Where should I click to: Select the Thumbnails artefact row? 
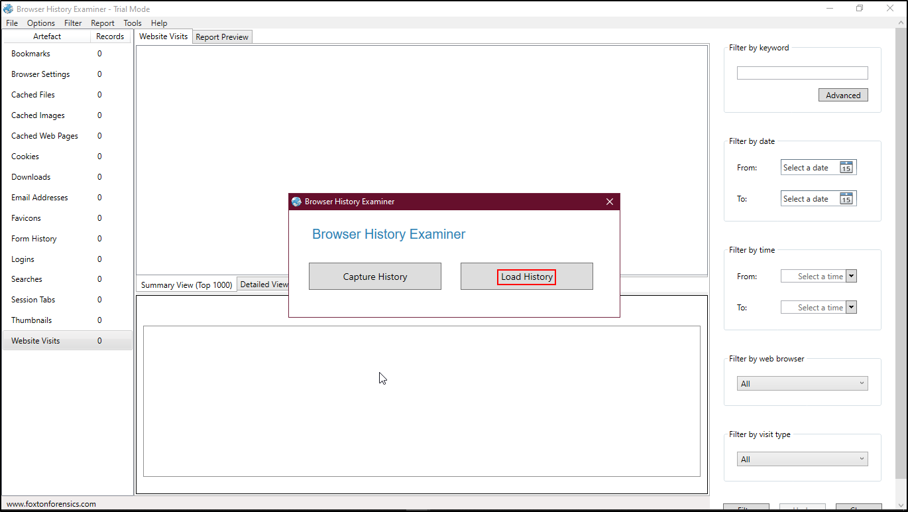67,320
